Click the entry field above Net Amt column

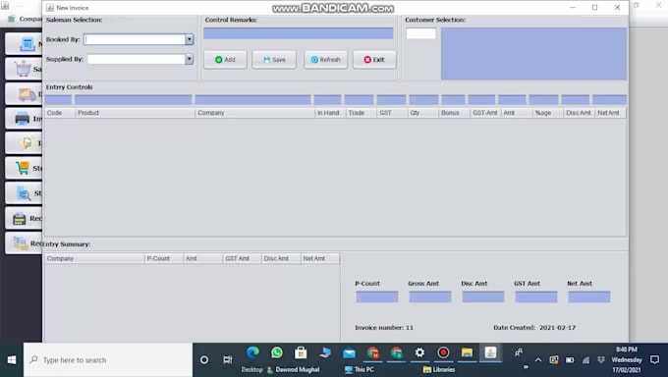[x=610, y=100]
